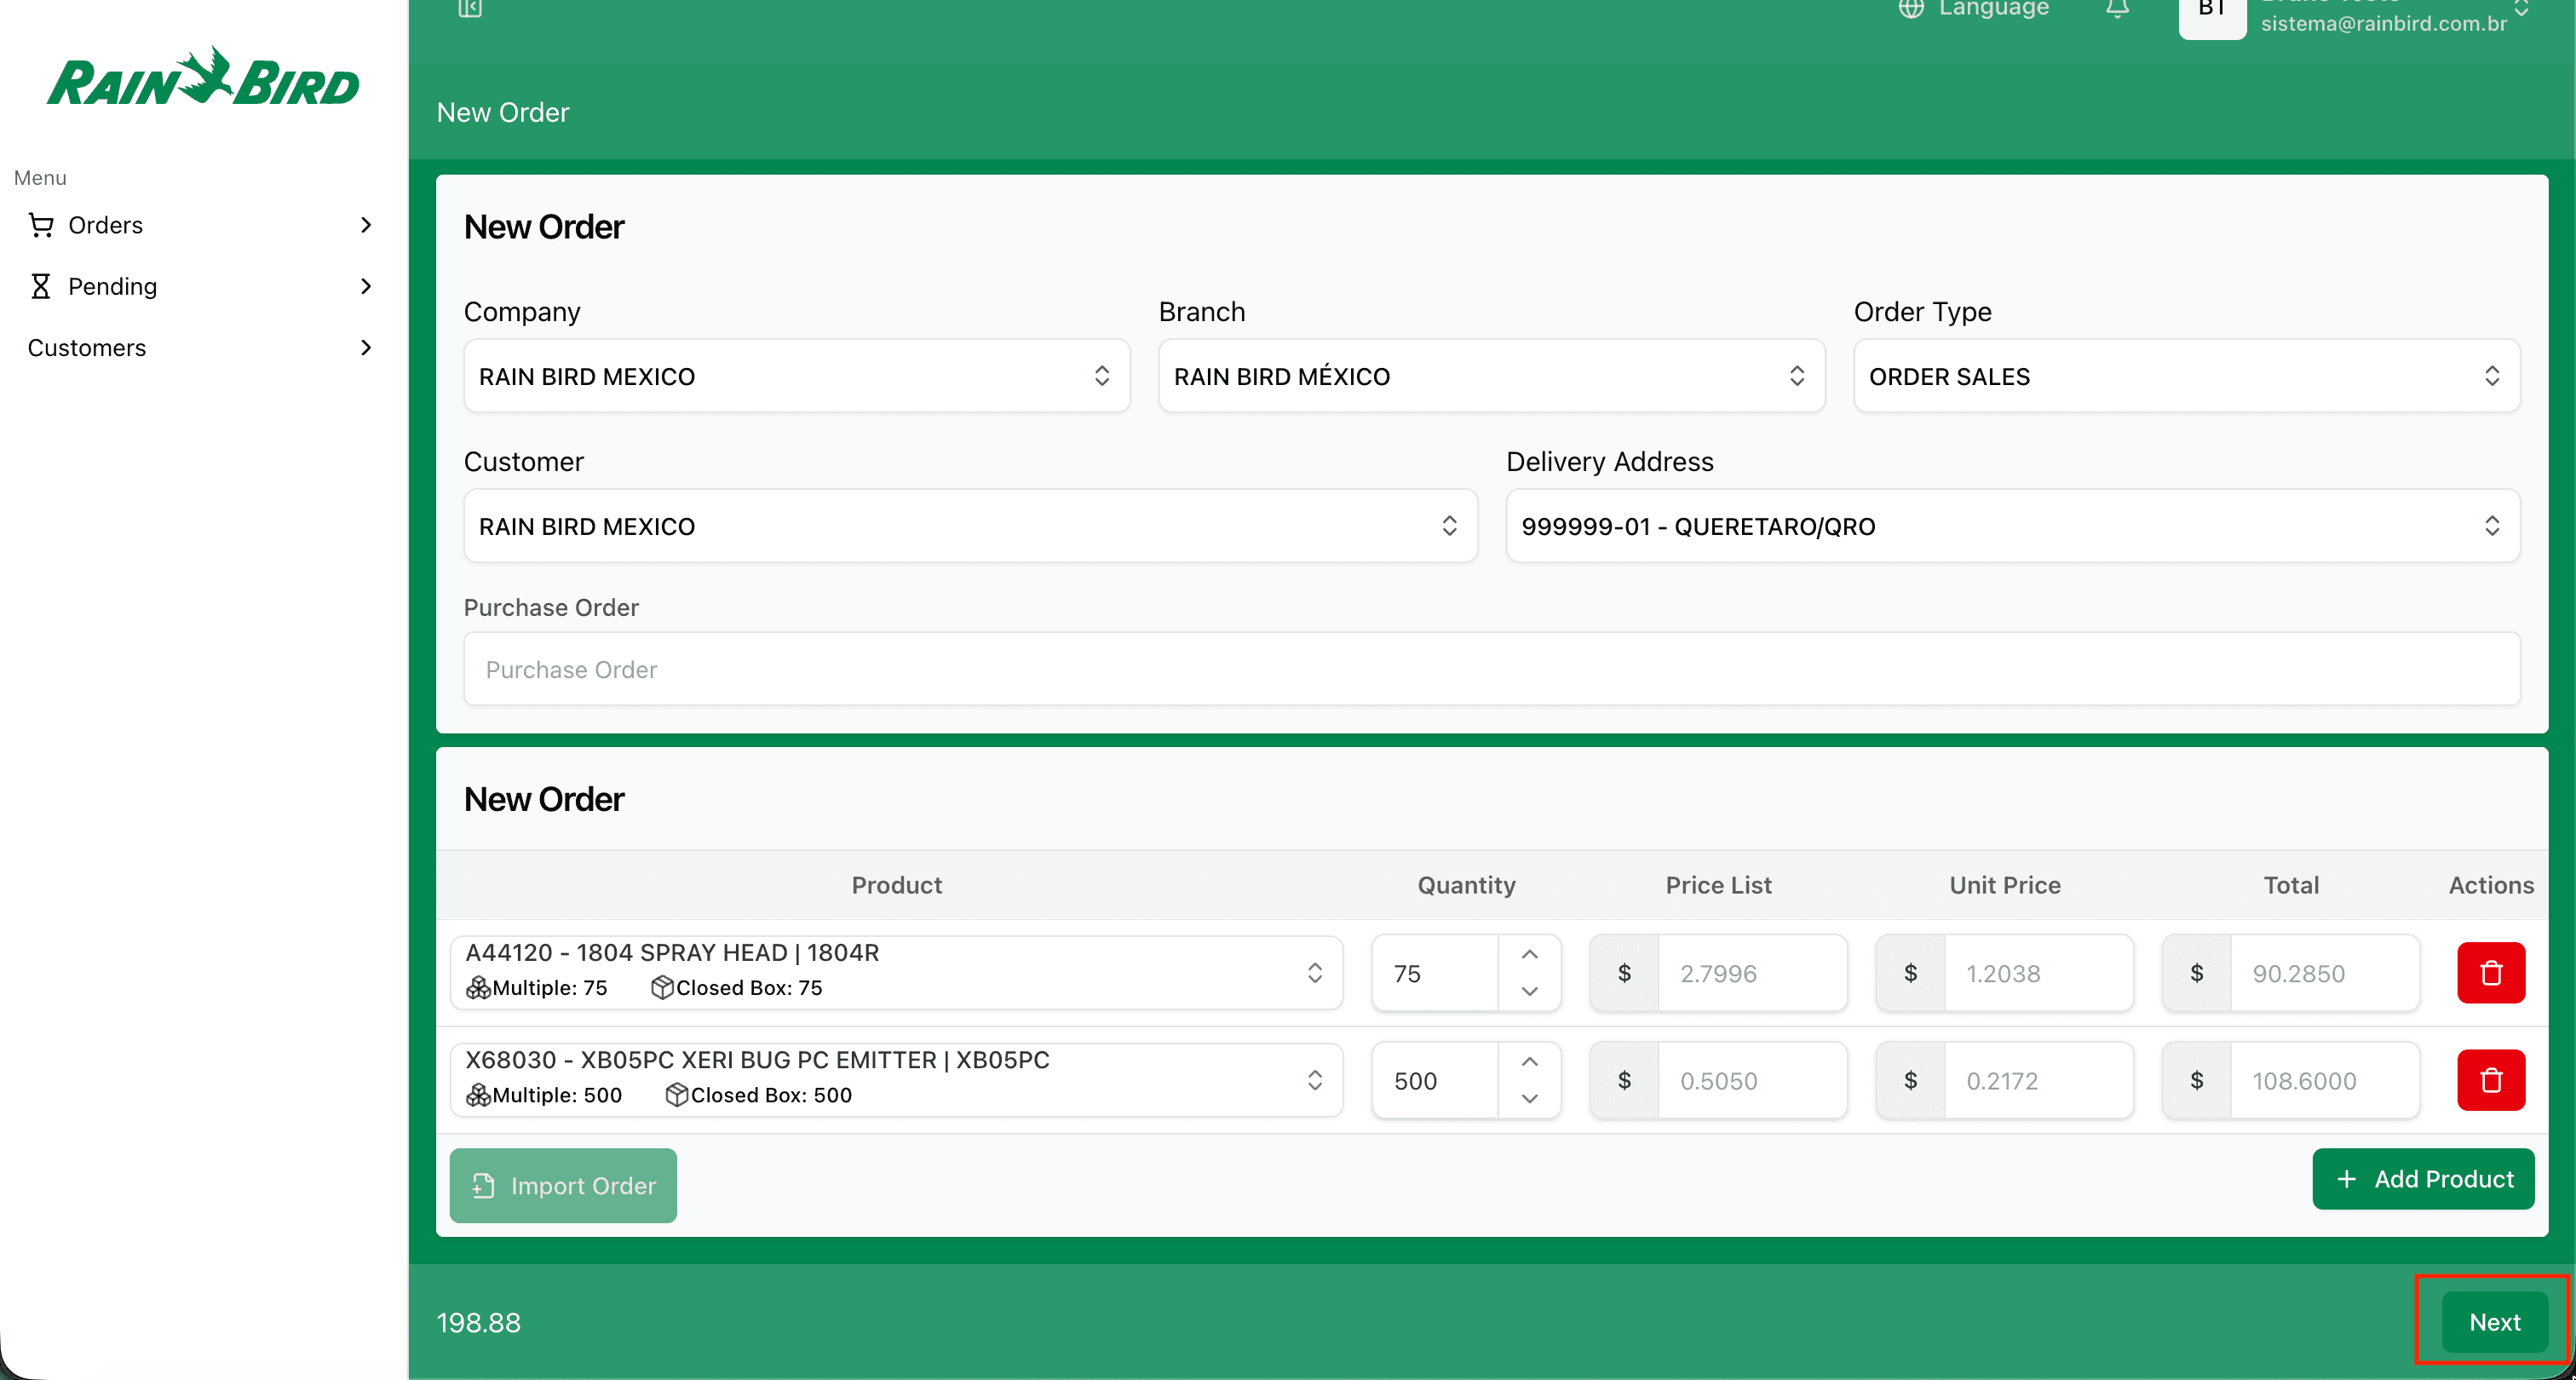Click the notification bell icon
The height and width of the screenshot is (1380, 2576).
(x=2116, y=9)
